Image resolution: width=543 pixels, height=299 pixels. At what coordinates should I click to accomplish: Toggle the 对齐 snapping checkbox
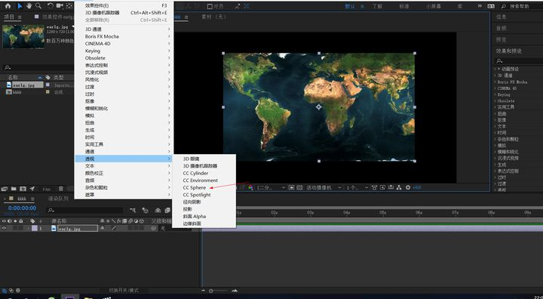coord(210,6)
